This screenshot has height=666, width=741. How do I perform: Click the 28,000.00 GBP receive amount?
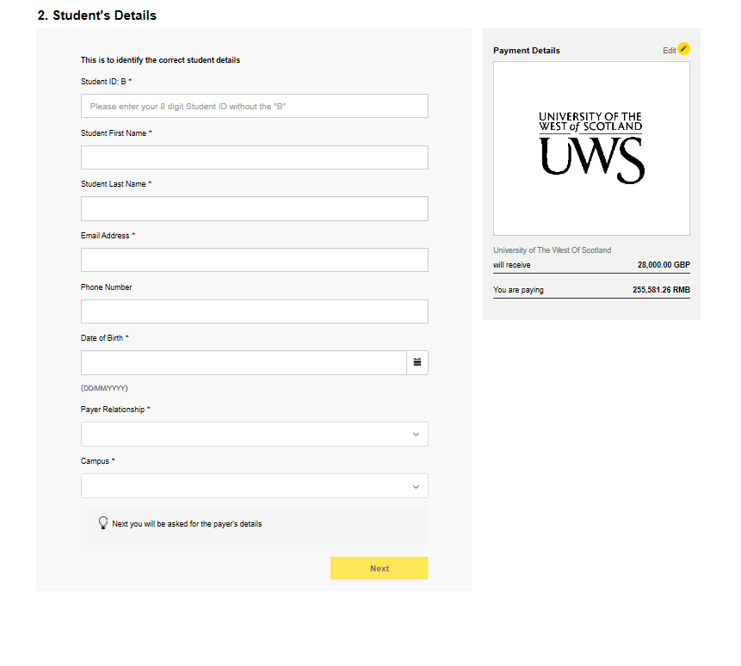663,265
